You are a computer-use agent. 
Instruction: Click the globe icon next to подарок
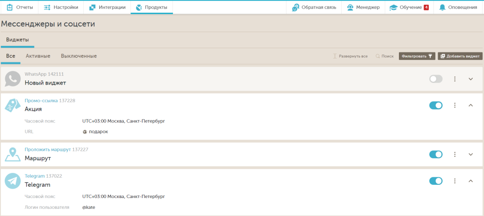click(x=85, y=132)
